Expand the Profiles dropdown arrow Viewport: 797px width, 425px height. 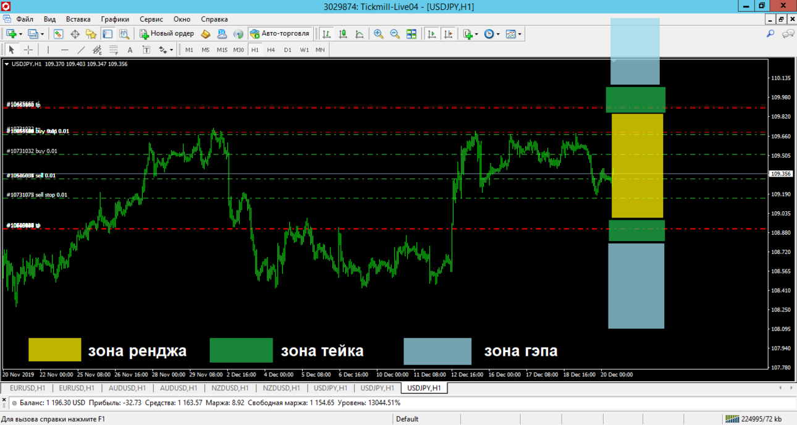click(x=43, y=34)
